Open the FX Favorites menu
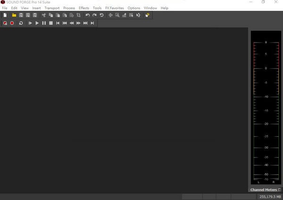The image size is (283, 200). point(115,8)
